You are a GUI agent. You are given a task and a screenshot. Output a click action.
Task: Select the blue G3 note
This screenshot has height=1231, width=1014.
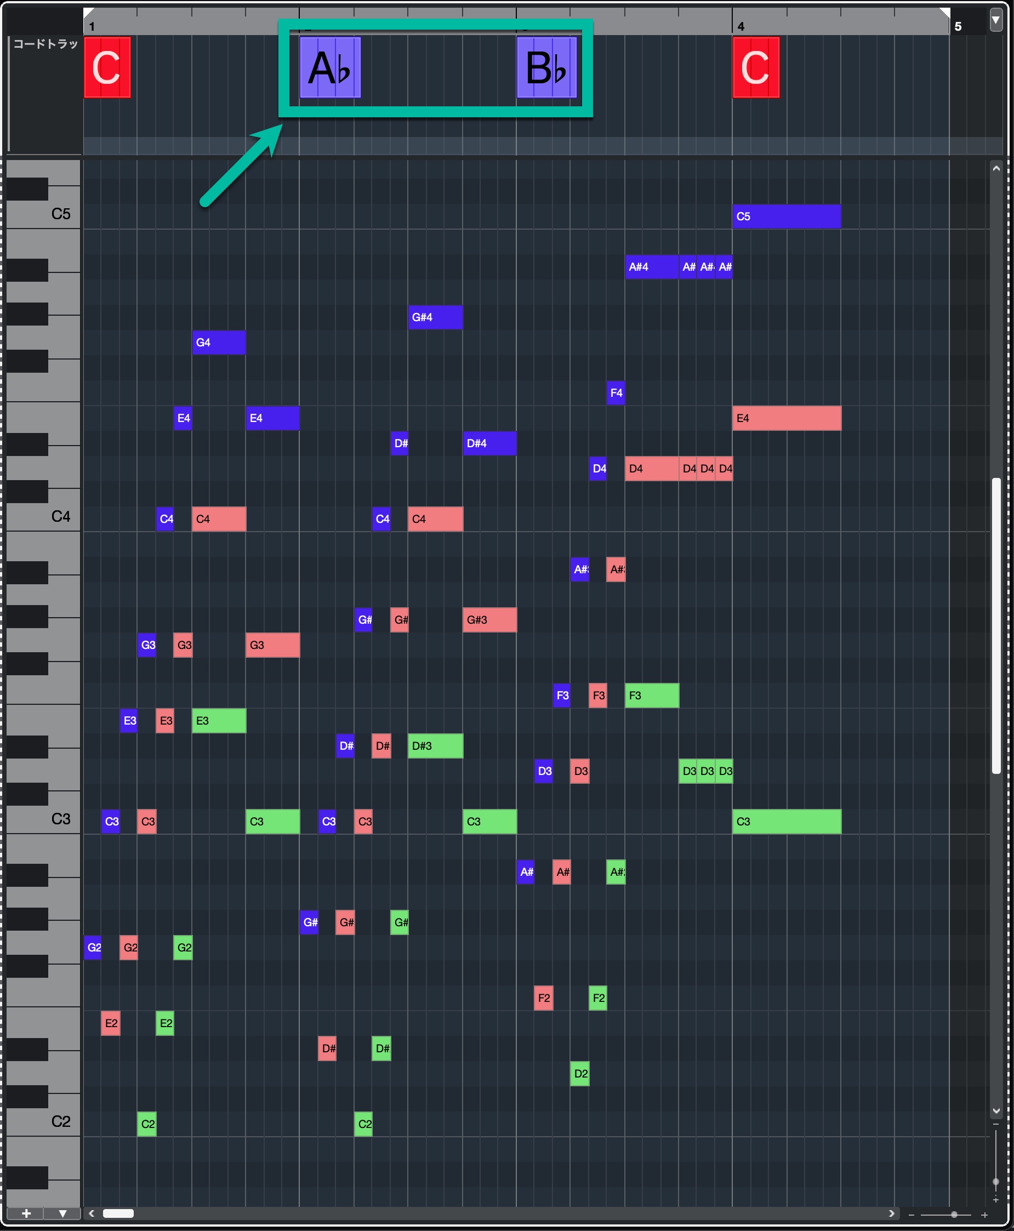tap(147, 645)
